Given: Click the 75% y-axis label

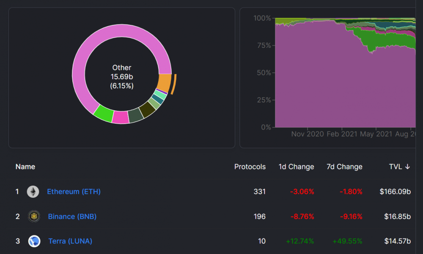Looking at the screenshot, I should coord(264,45).
